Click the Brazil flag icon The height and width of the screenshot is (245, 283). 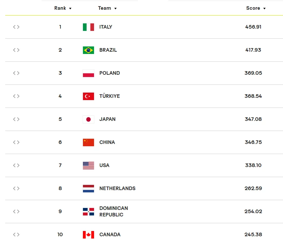88,50
